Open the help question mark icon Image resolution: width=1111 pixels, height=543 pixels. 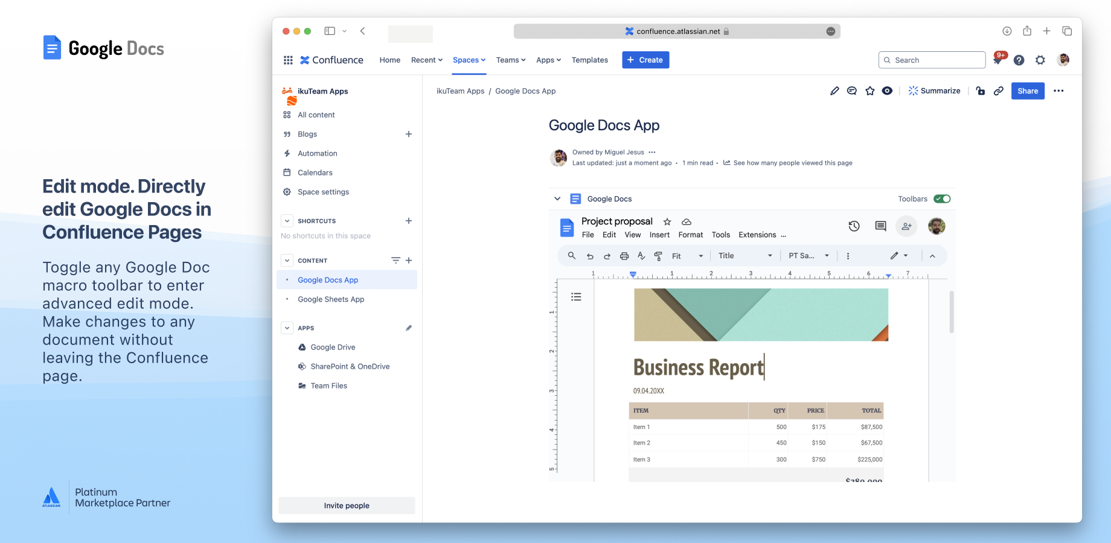1019,60
